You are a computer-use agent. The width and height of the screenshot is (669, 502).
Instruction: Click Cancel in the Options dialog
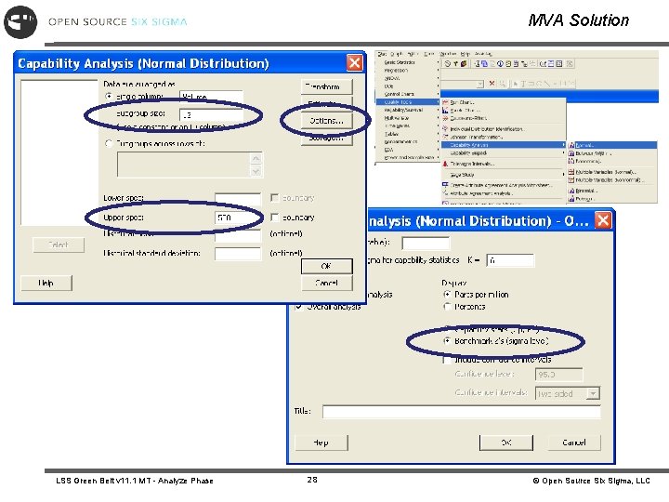(574, 443)
